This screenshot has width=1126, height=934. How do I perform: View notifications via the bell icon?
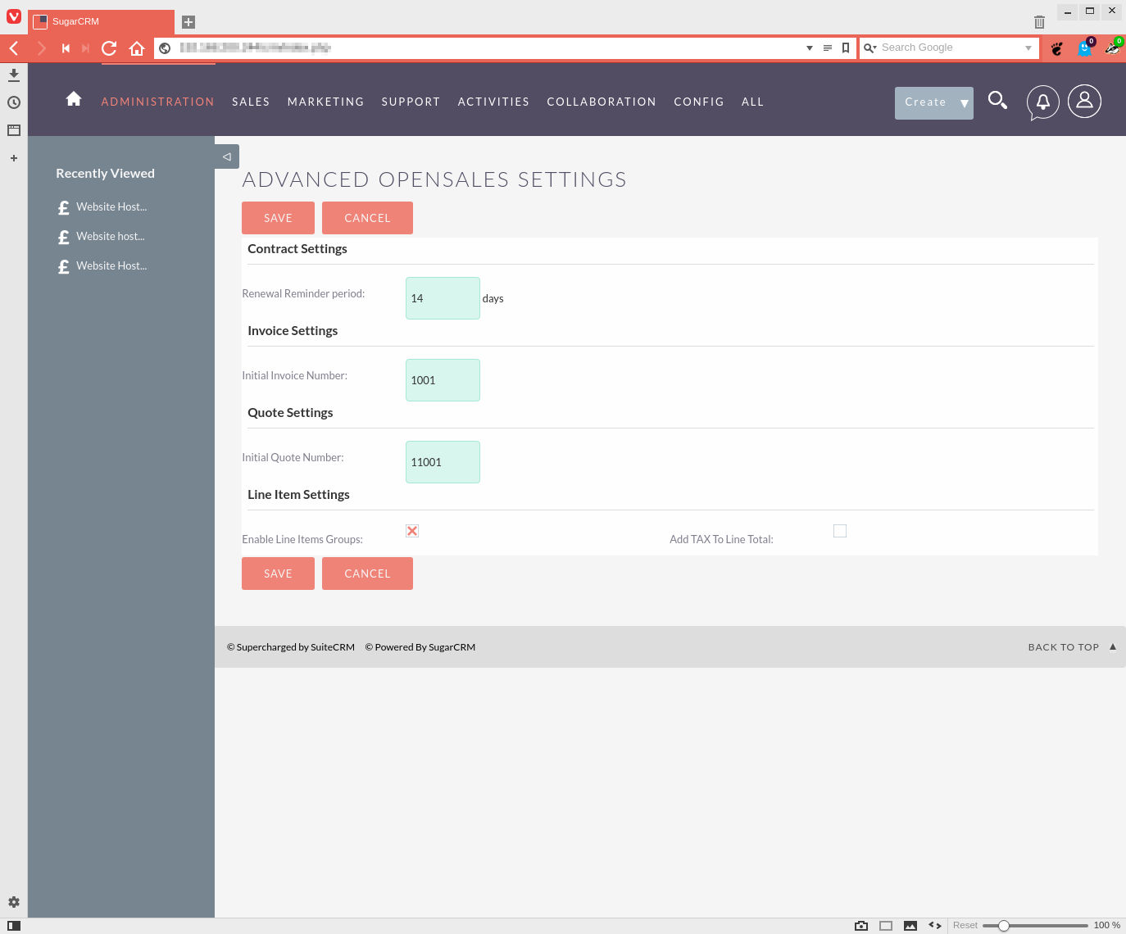[x=1043, y=102]
